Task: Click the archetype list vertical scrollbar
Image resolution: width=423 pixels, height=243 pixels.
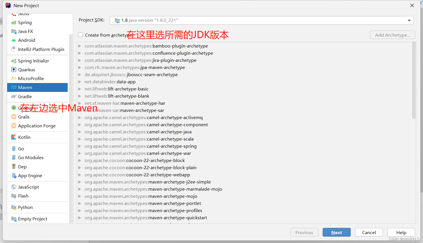Action: click(x=414, y=80)
